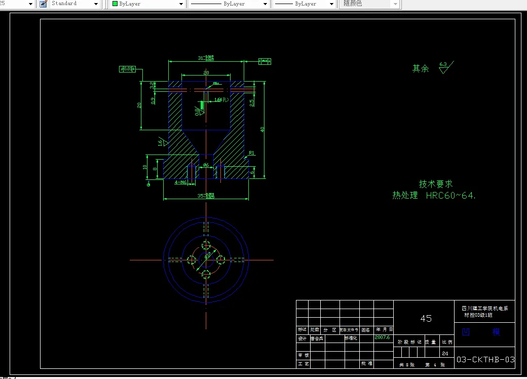Image resolution: width=527 pixels, height=379 pixels.
Task: Click the 批准 cell in title block
Action: click(x=367, y=363)
